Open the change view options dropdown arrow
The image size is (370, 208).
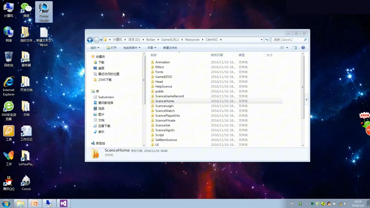coord(287,48)
